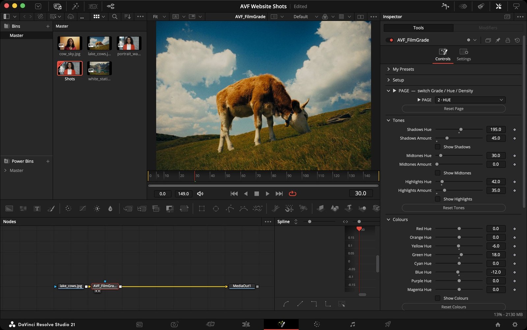Select the Tools tab in Inspector
The height and width of the screenshot is (330, 527).
pyautogui.click(x=418, y=28)
